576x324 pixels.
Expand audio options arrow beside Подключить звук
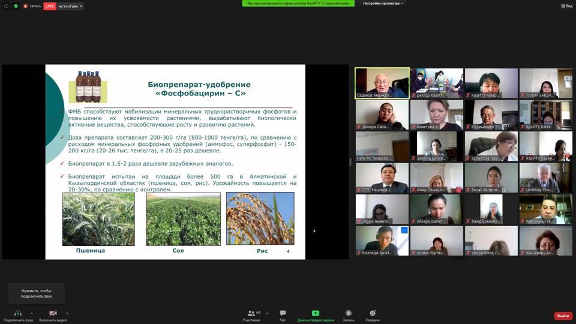click(32, 313)
